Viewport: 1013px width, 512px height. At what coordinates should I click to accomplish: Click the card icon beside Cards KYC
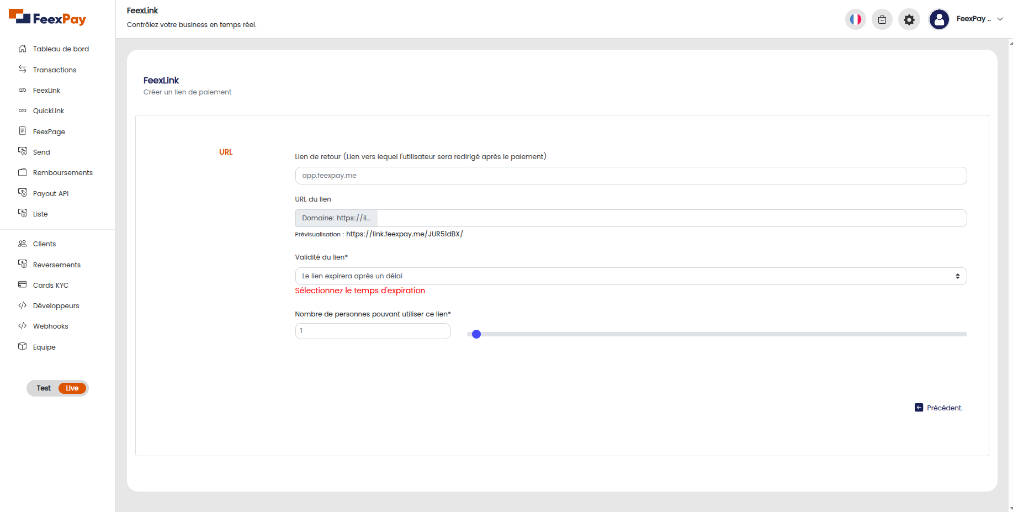[x=23, y=284]
